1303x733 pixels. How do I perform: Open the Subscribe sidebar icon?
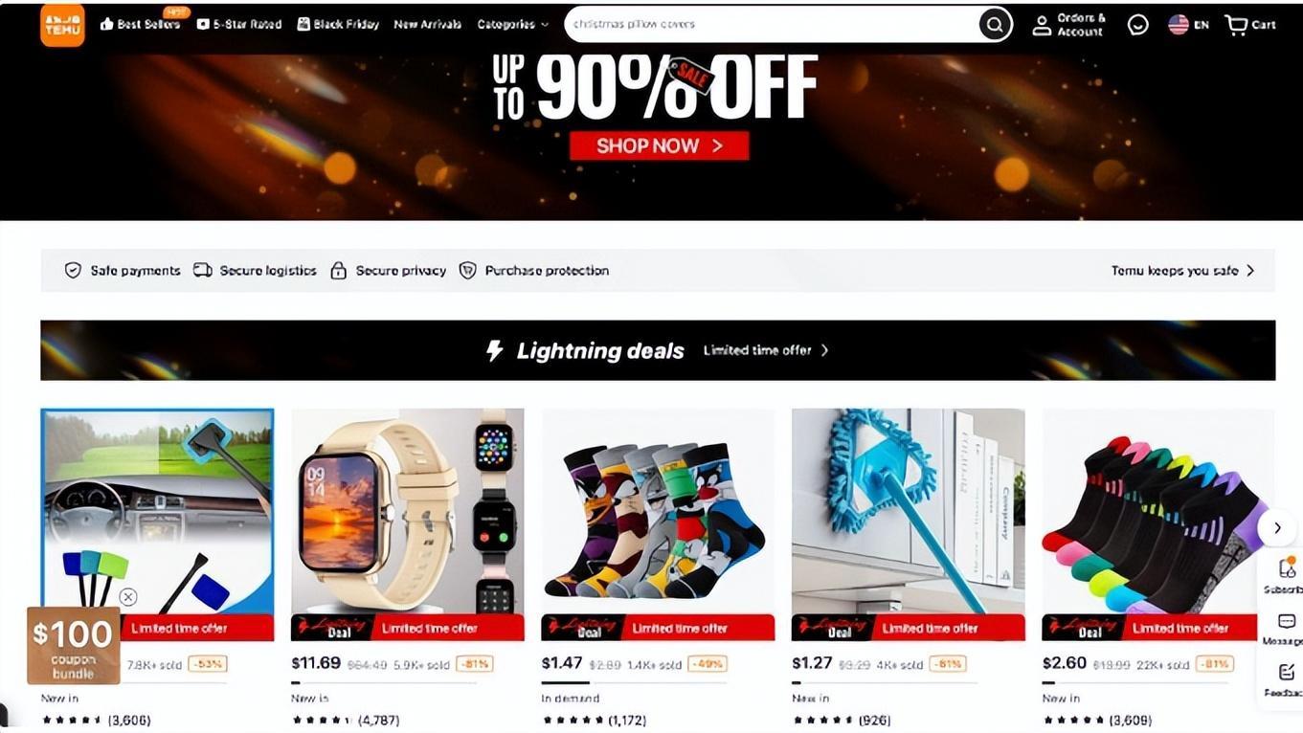(x=1287, y=569)
